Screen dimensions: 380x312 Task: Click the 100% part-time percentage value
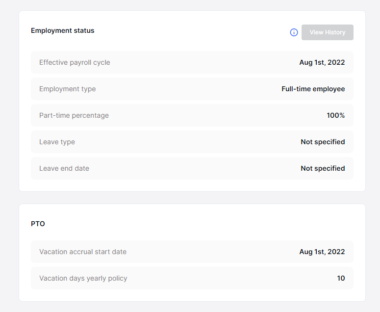pos(335,115)
